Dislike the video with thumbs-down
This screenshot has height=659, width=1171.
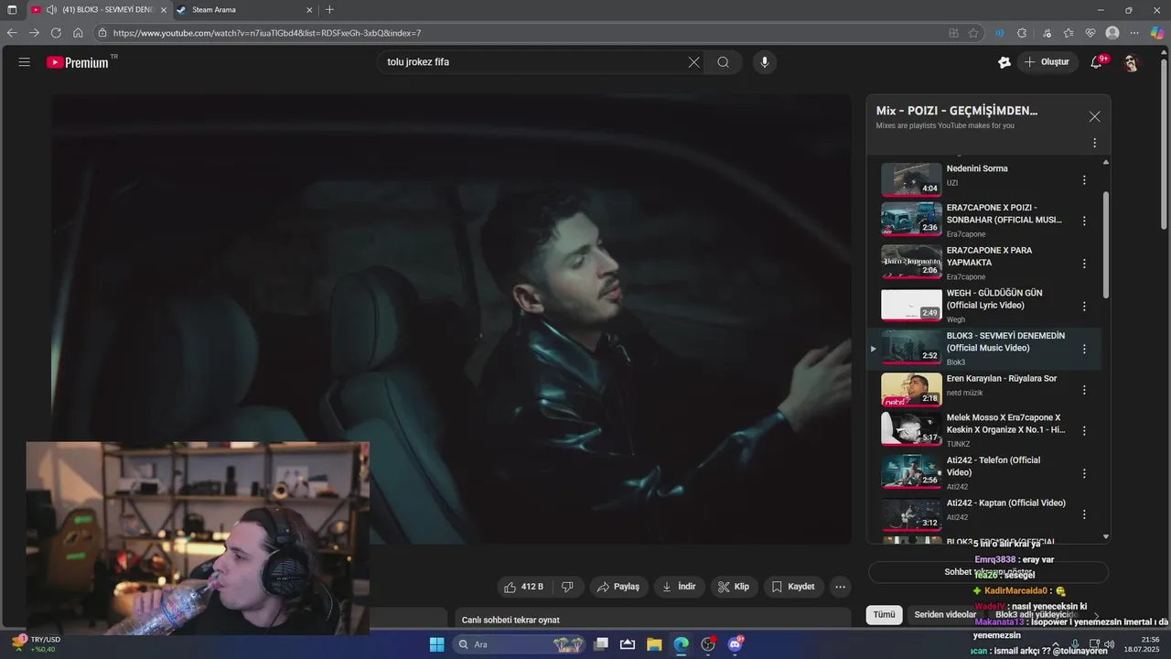567,587
